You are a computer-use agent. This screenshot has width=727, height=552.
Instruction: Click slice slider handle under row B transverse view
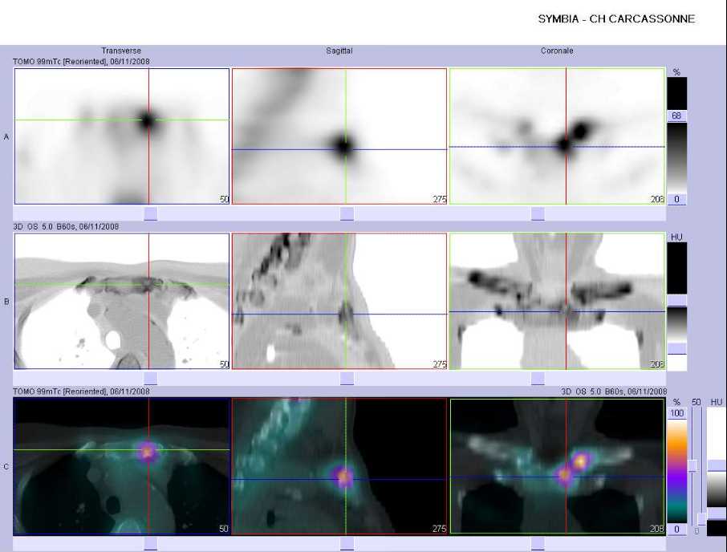(151, 379)
